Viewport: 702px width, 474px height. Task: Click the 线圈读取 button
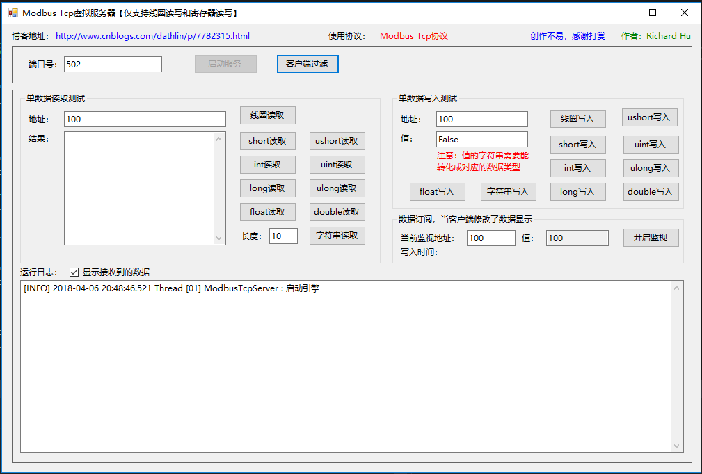point(268,115)
